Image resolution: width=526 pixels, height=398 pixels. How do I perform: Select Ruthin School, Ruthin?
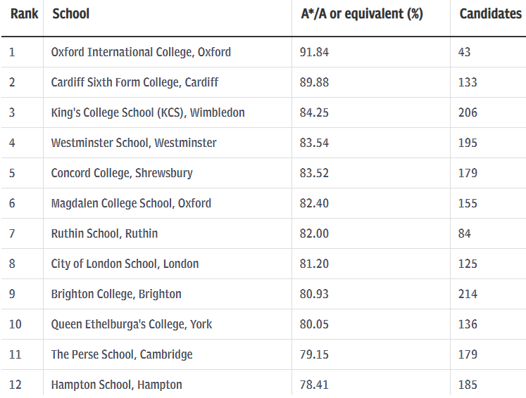point(104,233)
